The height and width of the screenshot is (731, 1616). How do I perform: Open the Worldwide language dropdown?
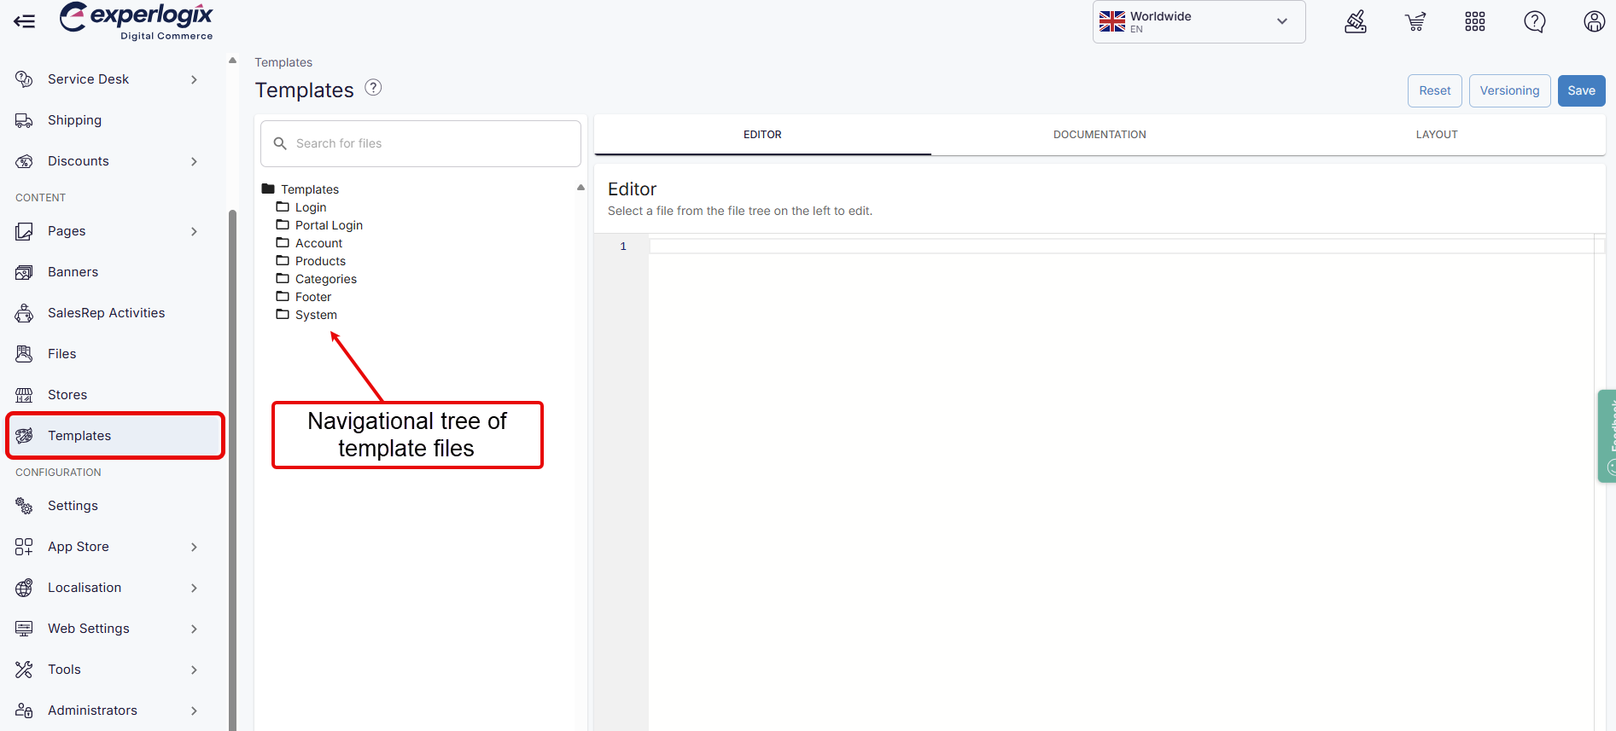tap(1198, 22)
